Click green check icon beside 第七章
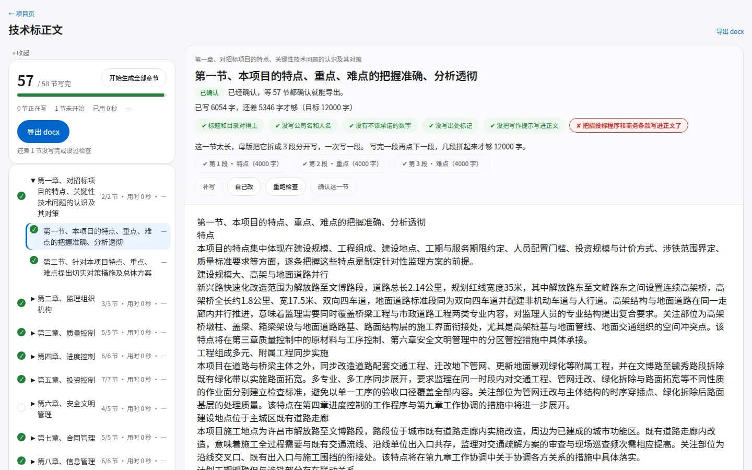 21,437
